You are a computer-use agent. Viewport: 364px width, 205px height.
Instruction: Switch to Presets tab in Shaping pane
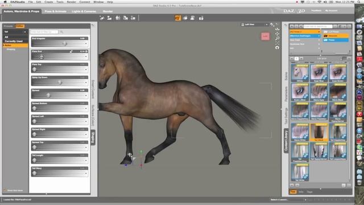[x=9, y=26]
